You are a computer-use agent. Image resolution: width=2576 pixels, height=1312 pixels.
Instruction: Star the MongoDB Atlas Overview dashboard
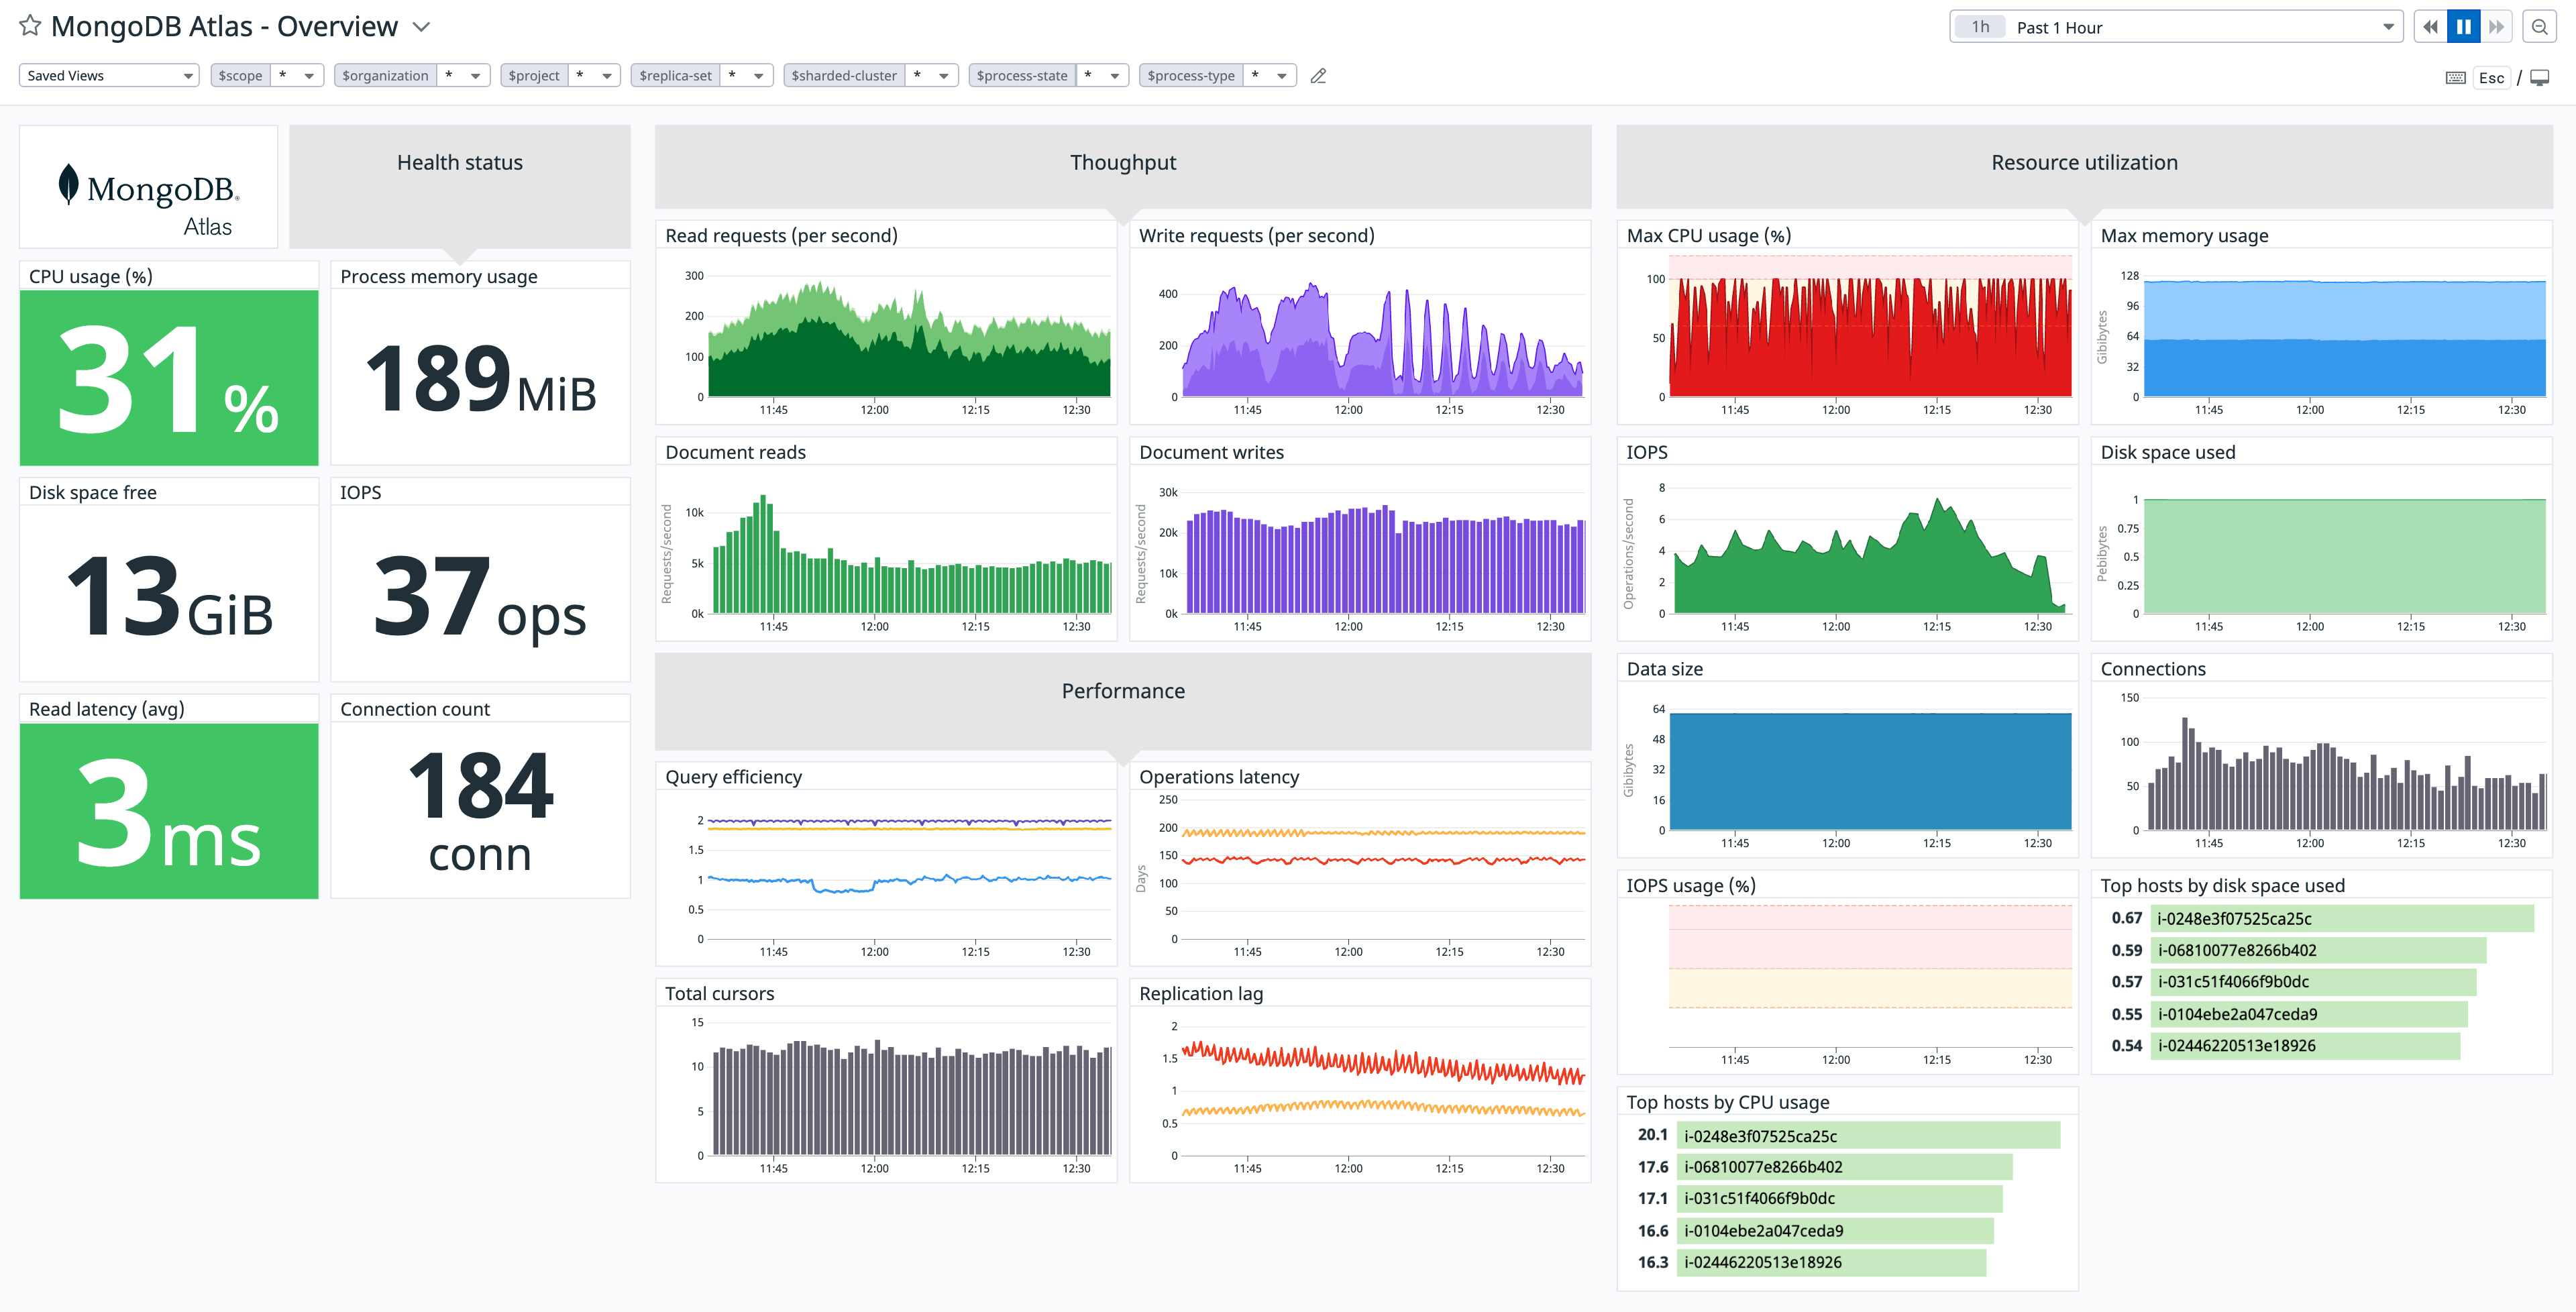tap(31, 26)
